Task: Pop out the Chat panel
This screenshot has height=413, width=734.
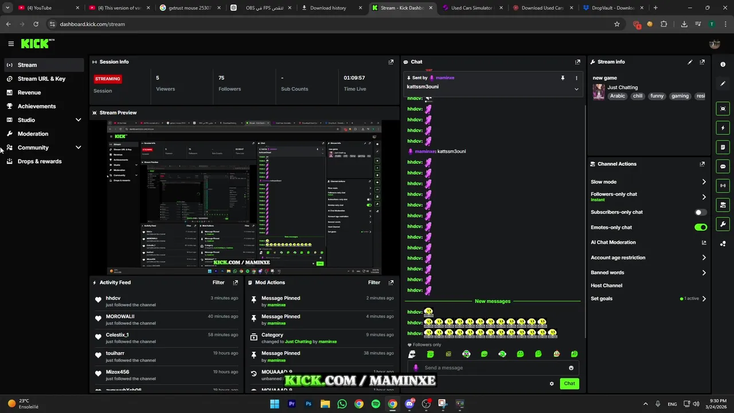Action: 577,62
